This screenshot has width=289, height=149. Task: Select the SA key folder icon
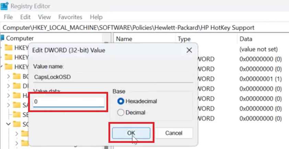tap(17, 105)
